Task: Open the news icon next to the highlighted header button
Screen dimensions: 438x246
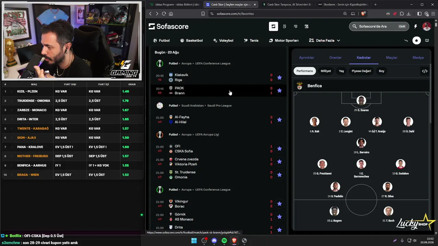Action: (x=284, y=26)
